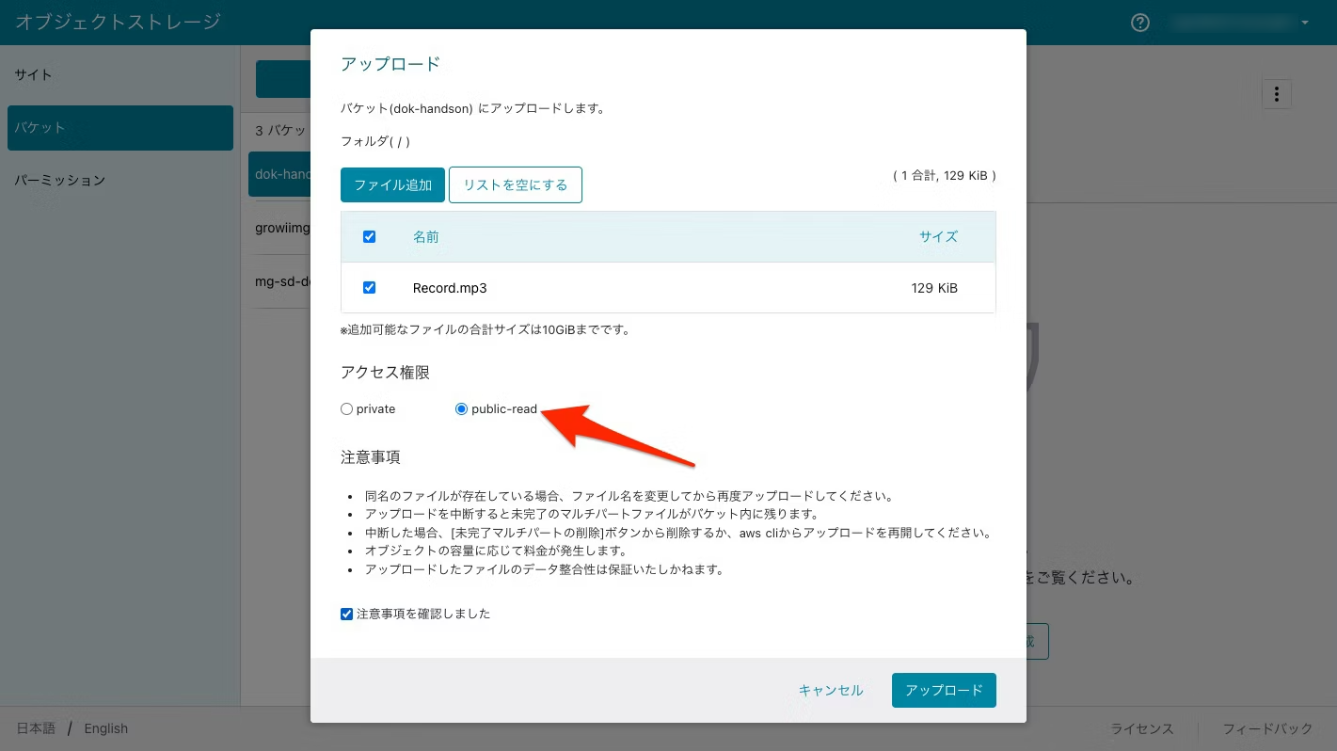
Task: Click the help question mark icon
Action: click(x=1140, y=23)
